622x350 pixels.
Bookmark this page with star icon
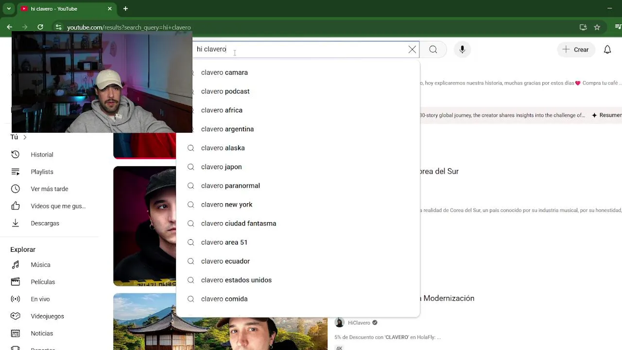597,27
